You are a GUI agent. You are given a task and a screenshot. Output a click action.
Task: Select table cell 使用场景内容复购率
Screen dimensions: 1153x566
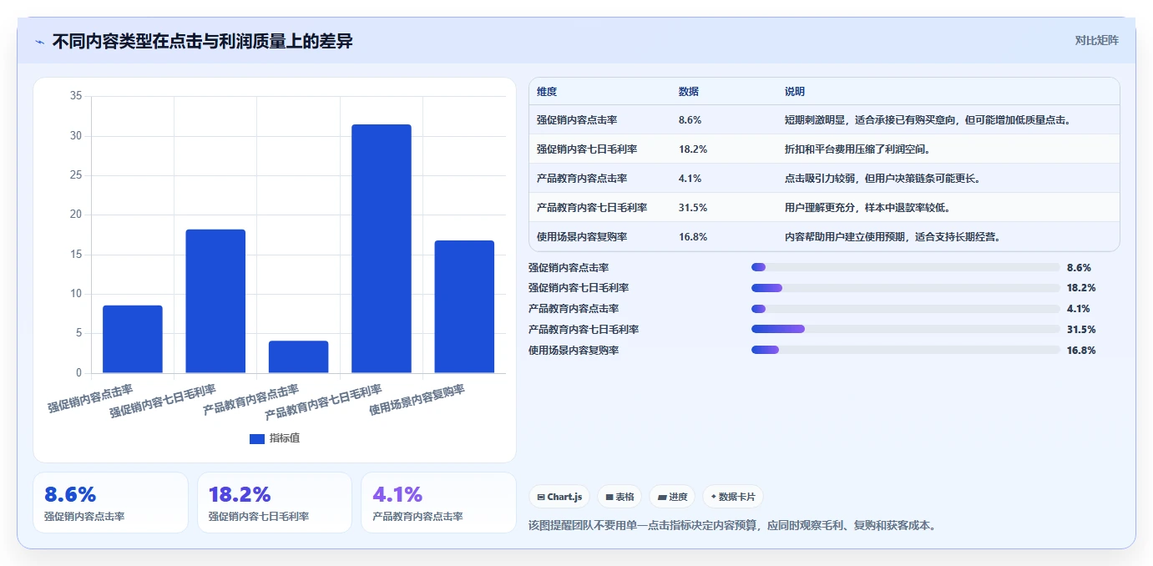click(x=582, y=237)
